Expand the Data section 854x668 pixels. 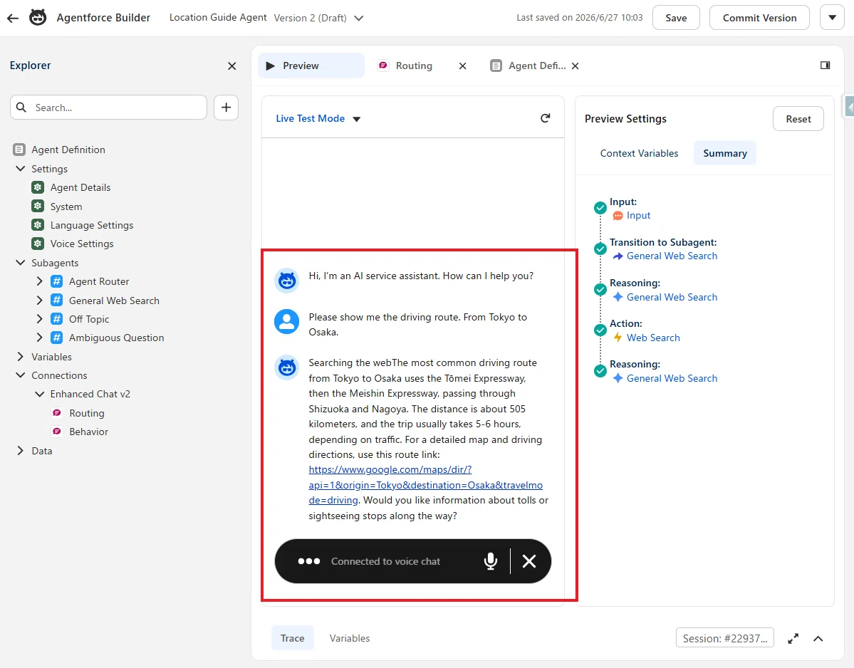(x=20, y=450)
